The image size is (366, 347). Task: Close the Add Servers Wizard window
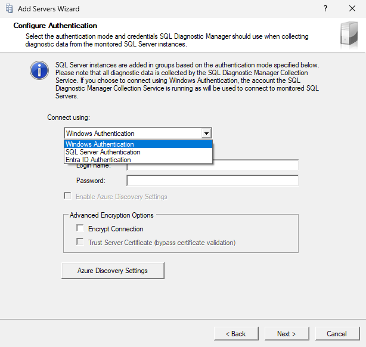(352, 9)
